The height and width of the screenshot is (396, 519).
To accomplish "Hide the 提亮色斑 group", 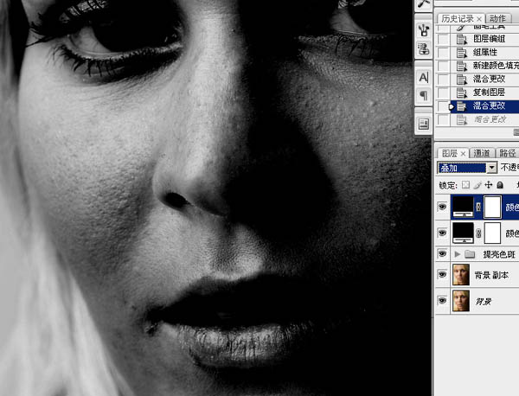I will (442, 253).
